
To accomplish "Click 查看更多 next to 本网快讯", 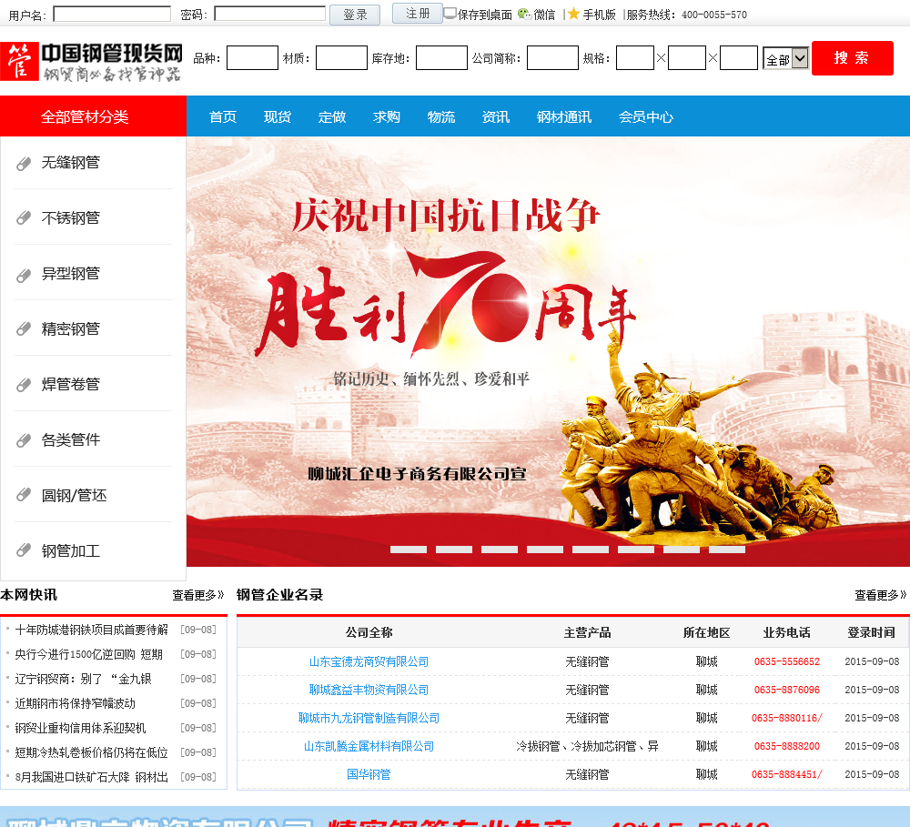I will tap(197, 595).
